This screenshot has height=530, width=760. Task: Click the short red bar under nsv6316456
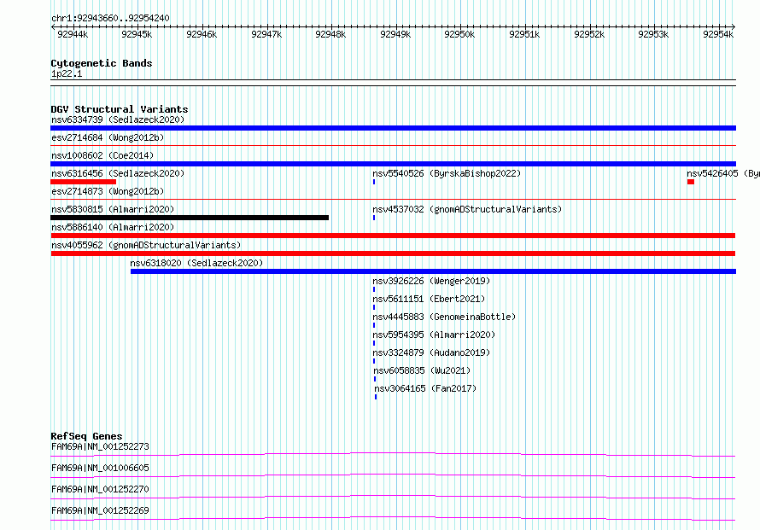[84, 182]
